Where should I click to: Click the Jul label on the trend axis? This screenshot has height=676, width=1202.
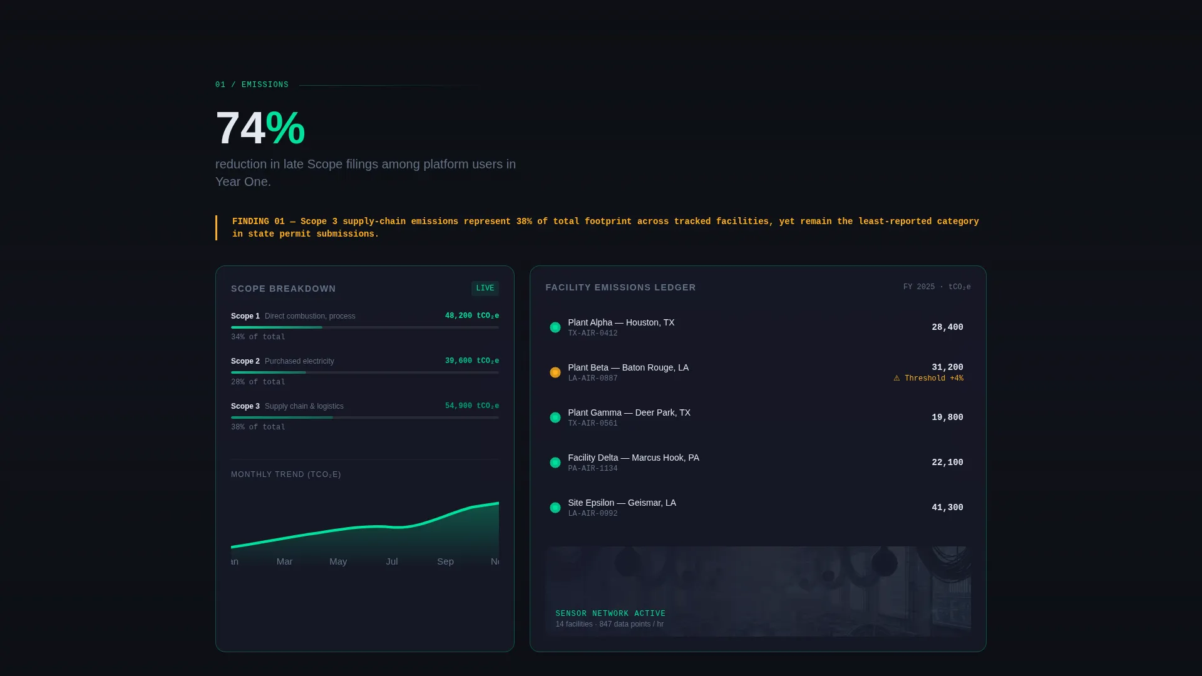click(392, 561)
